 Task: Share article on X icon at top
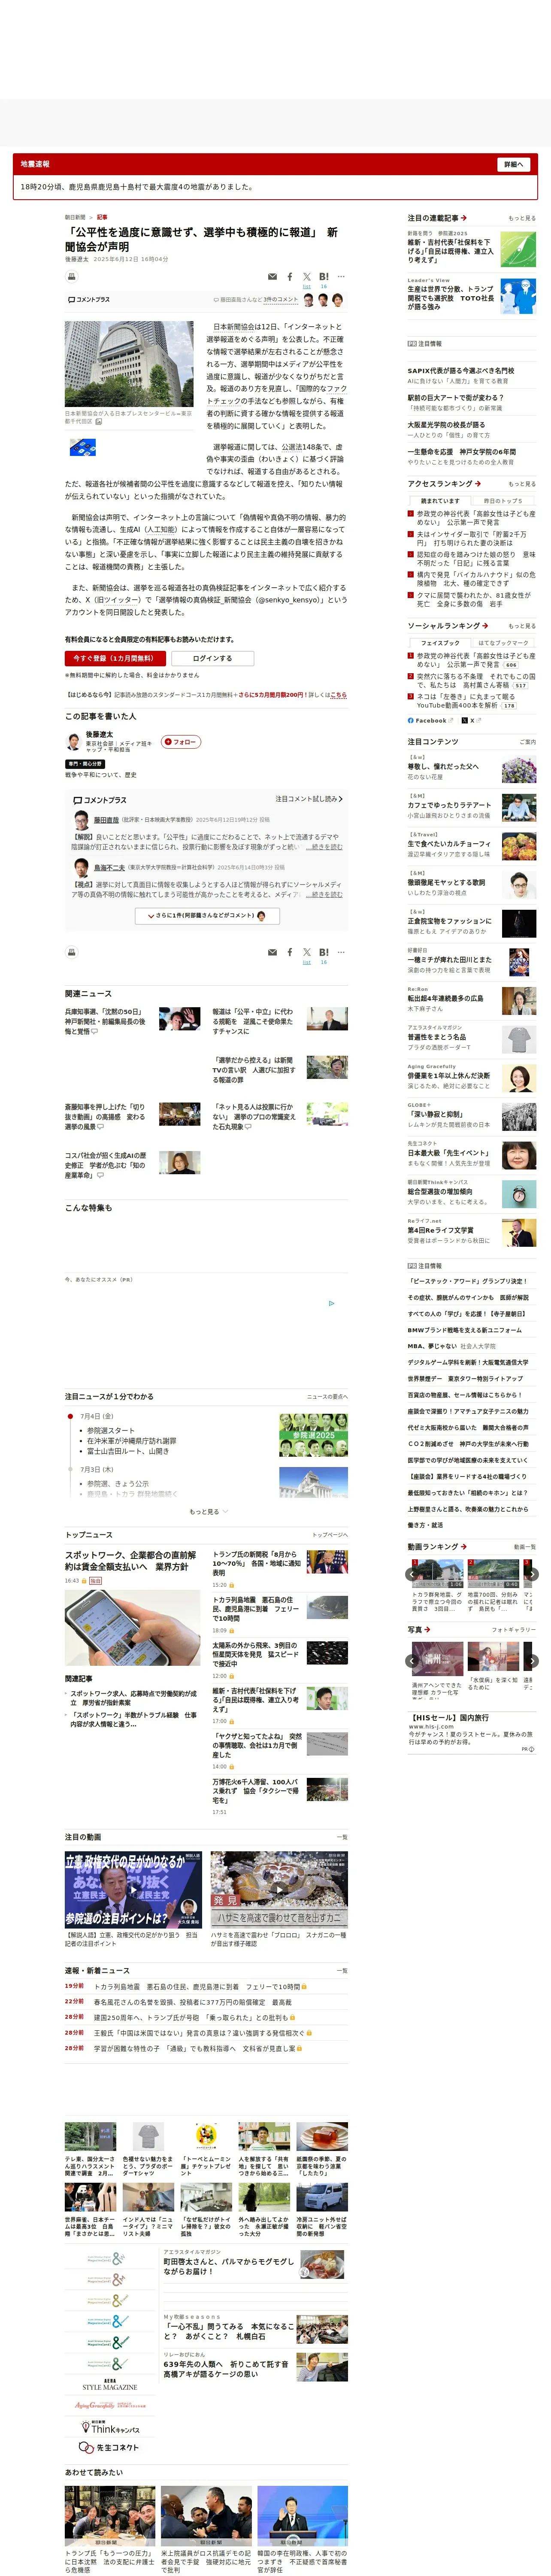coord(307,277)
